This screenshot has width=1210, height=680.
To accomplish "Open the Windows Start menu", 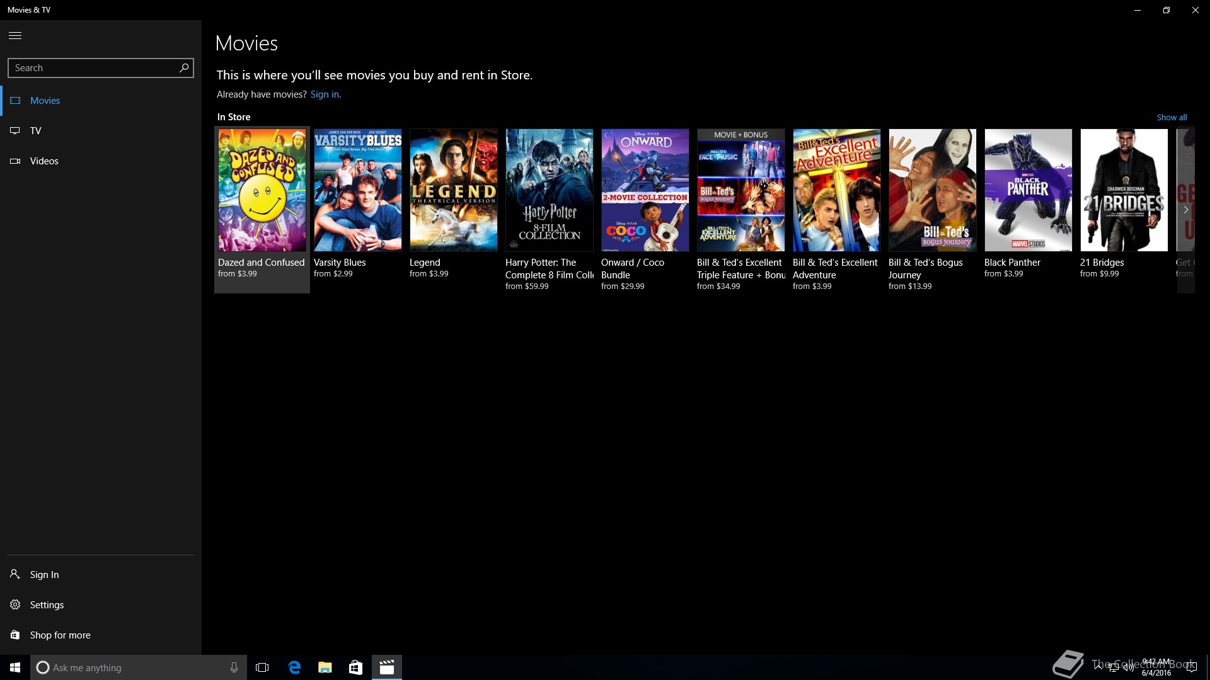I will [15, 667].
